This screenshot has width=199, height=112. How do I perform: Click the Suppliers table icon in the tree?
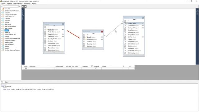[3, 48]
